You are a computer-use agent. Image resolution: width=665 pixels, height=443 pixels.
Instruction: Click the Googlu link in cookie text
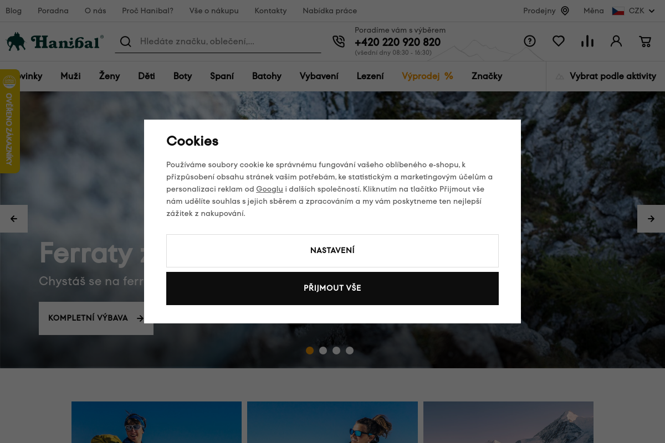(269, 189)
